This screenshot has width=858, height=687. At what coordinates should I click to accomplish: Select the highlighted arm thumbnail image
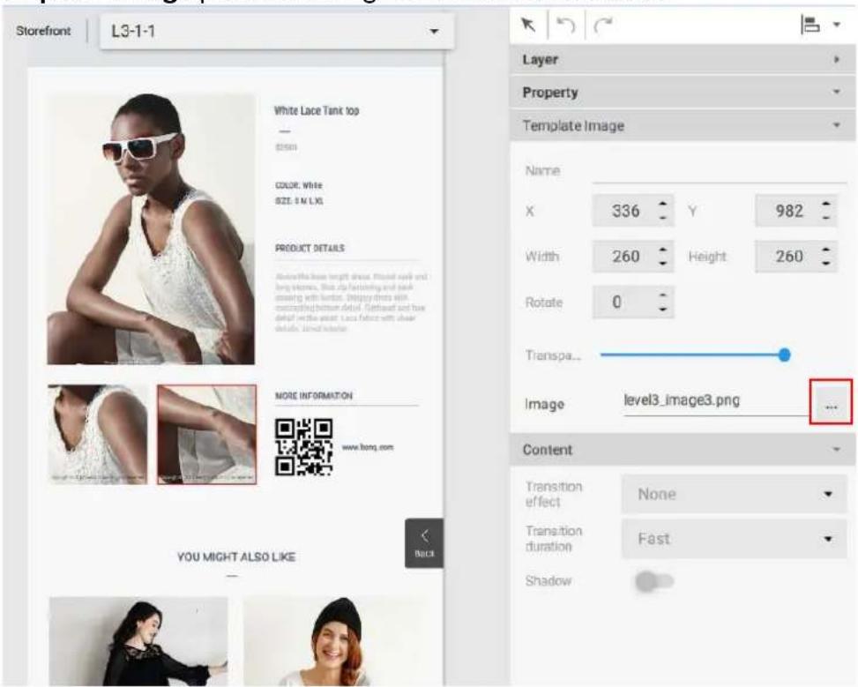tap(207, 434)
